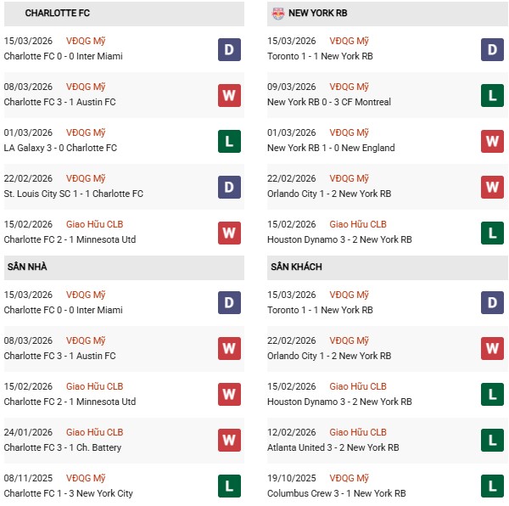Image resolution: width=509 pixels, height=506 pixels.
Task: Click the L badge for Atlanta United match
Action: coord(492,441)
